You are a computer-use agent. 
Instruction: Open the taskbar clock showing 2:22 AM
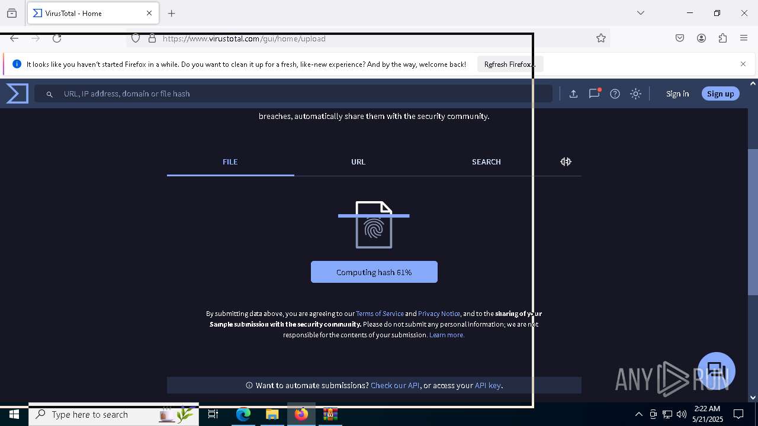707,414
